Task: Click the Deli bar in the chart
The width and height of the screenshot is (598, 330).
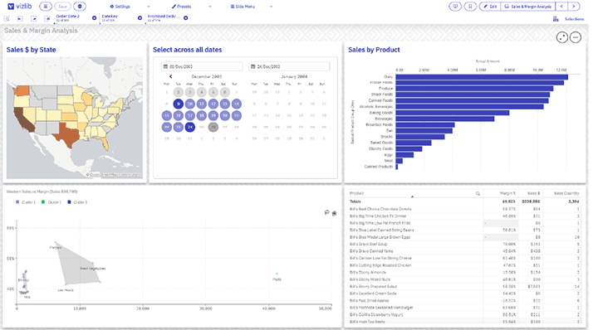Action: coord(424,131)
